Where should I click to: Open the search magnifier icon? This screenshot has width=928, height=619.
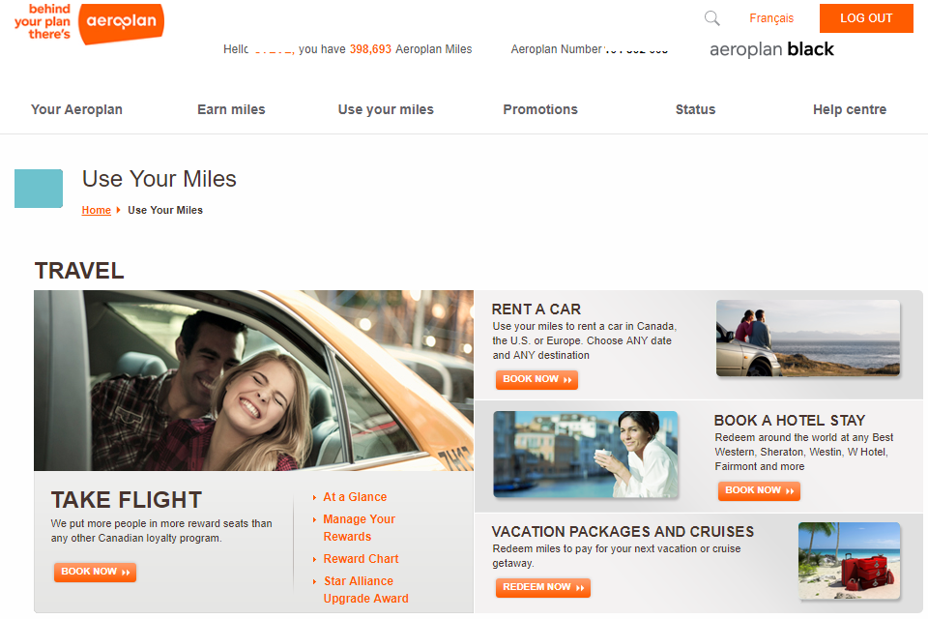pos(712,18)
